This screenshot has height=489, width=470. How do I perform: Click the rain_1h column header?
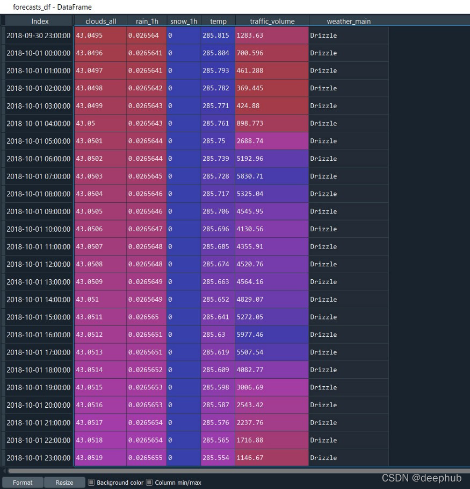[x=147, y=21]
